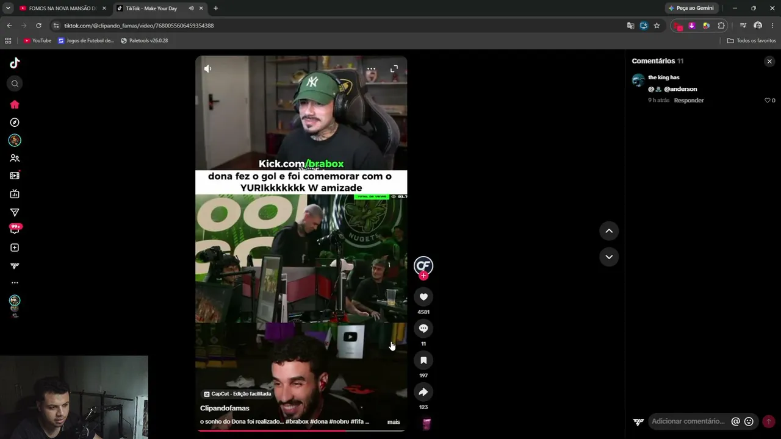Go back to the previous page
The width and height of the screenshot is (781, 439).
(x=9, y=26)
